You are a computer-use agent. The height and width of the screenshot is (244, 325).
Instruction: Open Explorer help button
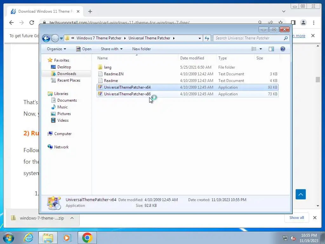click(x=283, y=49)
